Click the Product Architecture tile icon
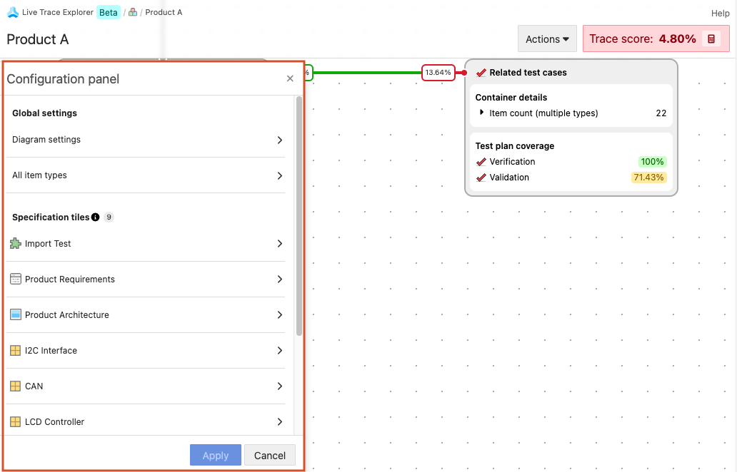The height and width of the screenshot is (472, 737). 16,315
